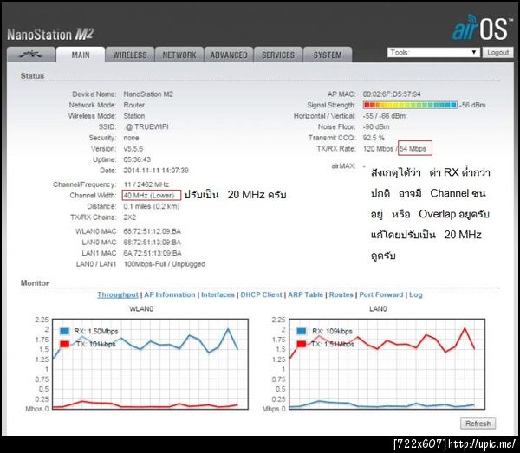
Task: Open the ARP Table link
Action: coord(305,295)
